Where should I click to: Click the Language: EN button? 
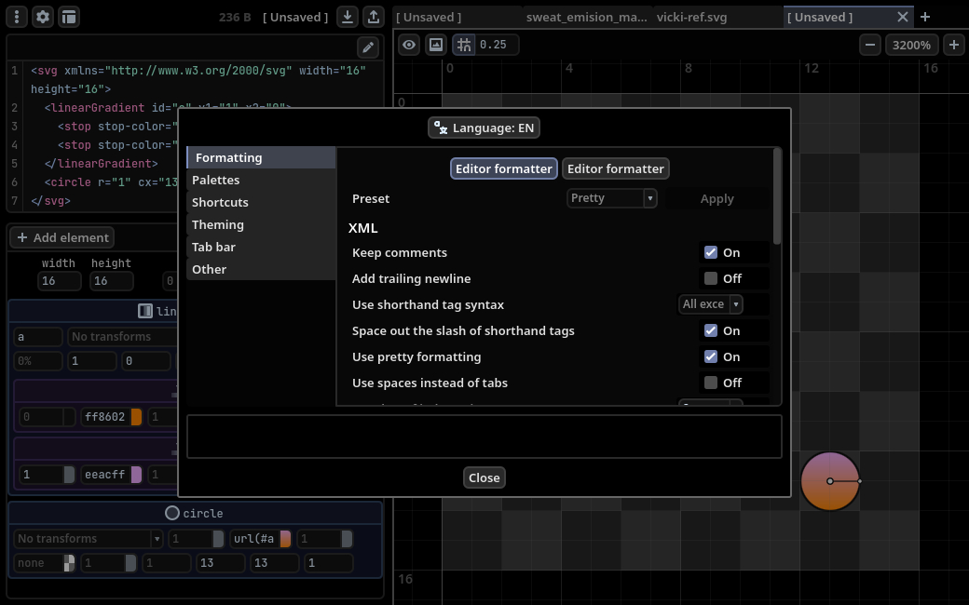click(x=484, y=128)
